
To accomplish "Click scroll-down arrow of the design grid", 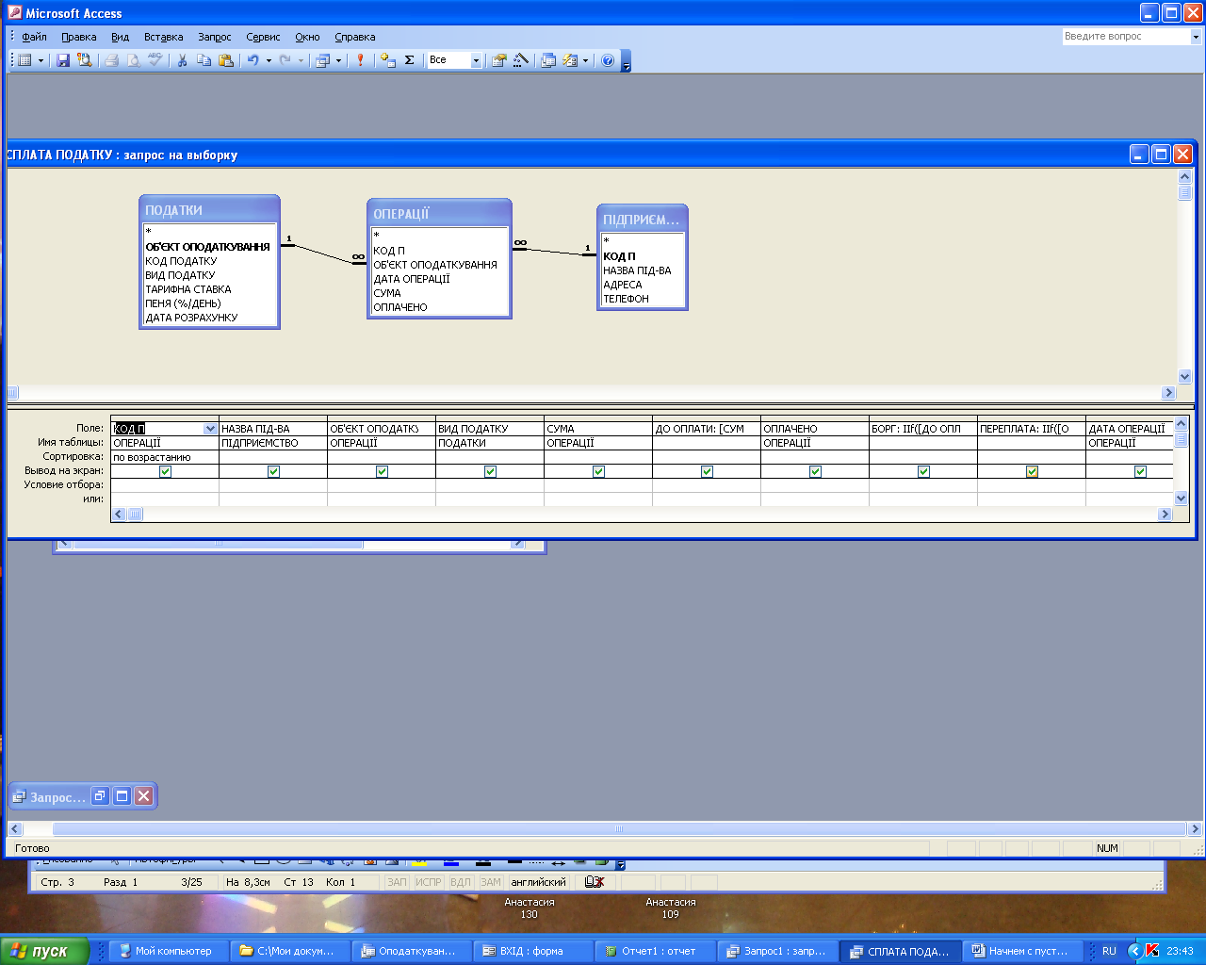I will point(1182,499).
